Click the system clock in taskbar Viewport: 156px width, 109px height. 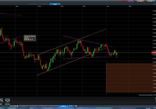click(148, 109)
